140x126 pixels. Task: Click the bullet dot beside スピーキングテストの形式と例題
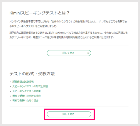pos(10,86)
